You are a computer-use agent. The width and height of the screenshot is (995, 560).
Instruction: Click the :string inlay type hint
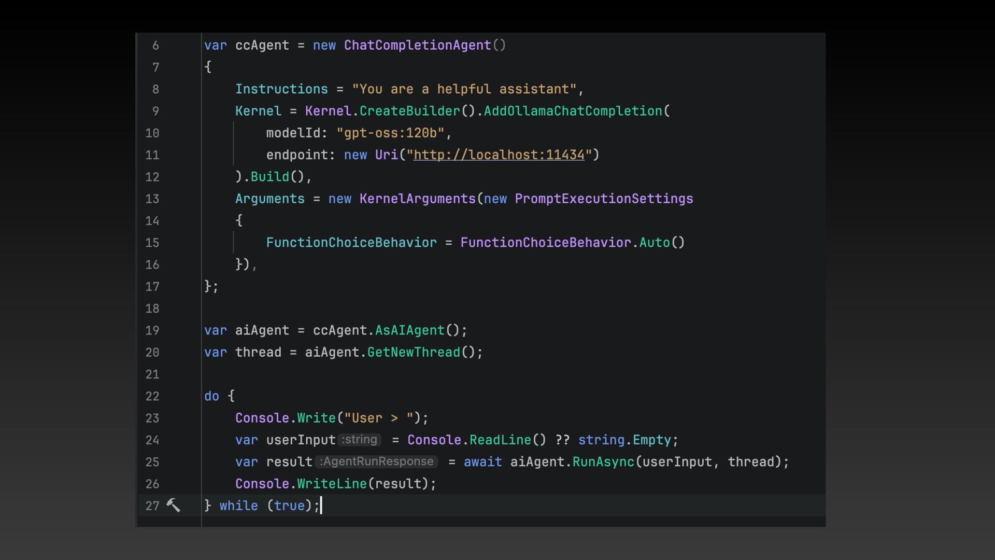[x=360, y=440]
